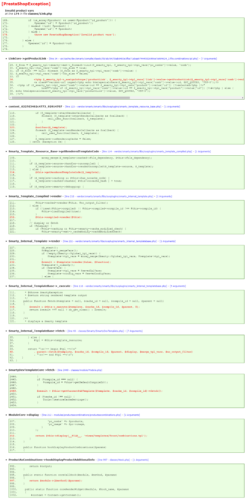Click the highlighted '$unifunc($_template);' code line
The image size is (246, 503).
[51, 128]
